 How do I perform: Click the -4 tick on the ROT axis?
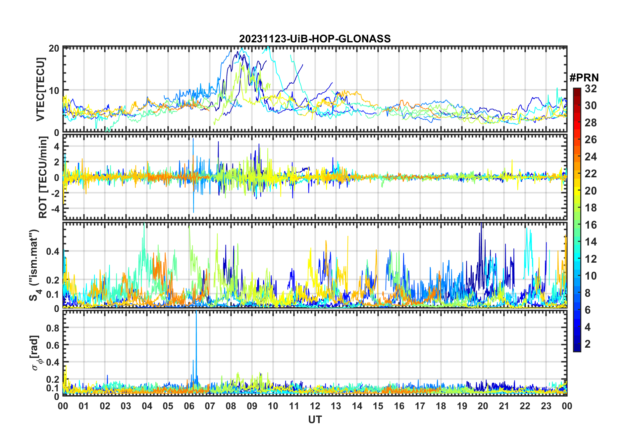tap(55, 209)
